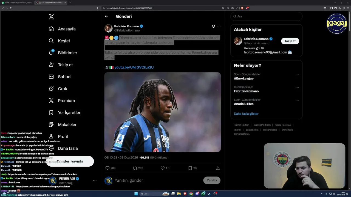This screenshot has height=197, width=351.
Task: Open the Anadolu Efes trending topic
Action: (244, 104)
